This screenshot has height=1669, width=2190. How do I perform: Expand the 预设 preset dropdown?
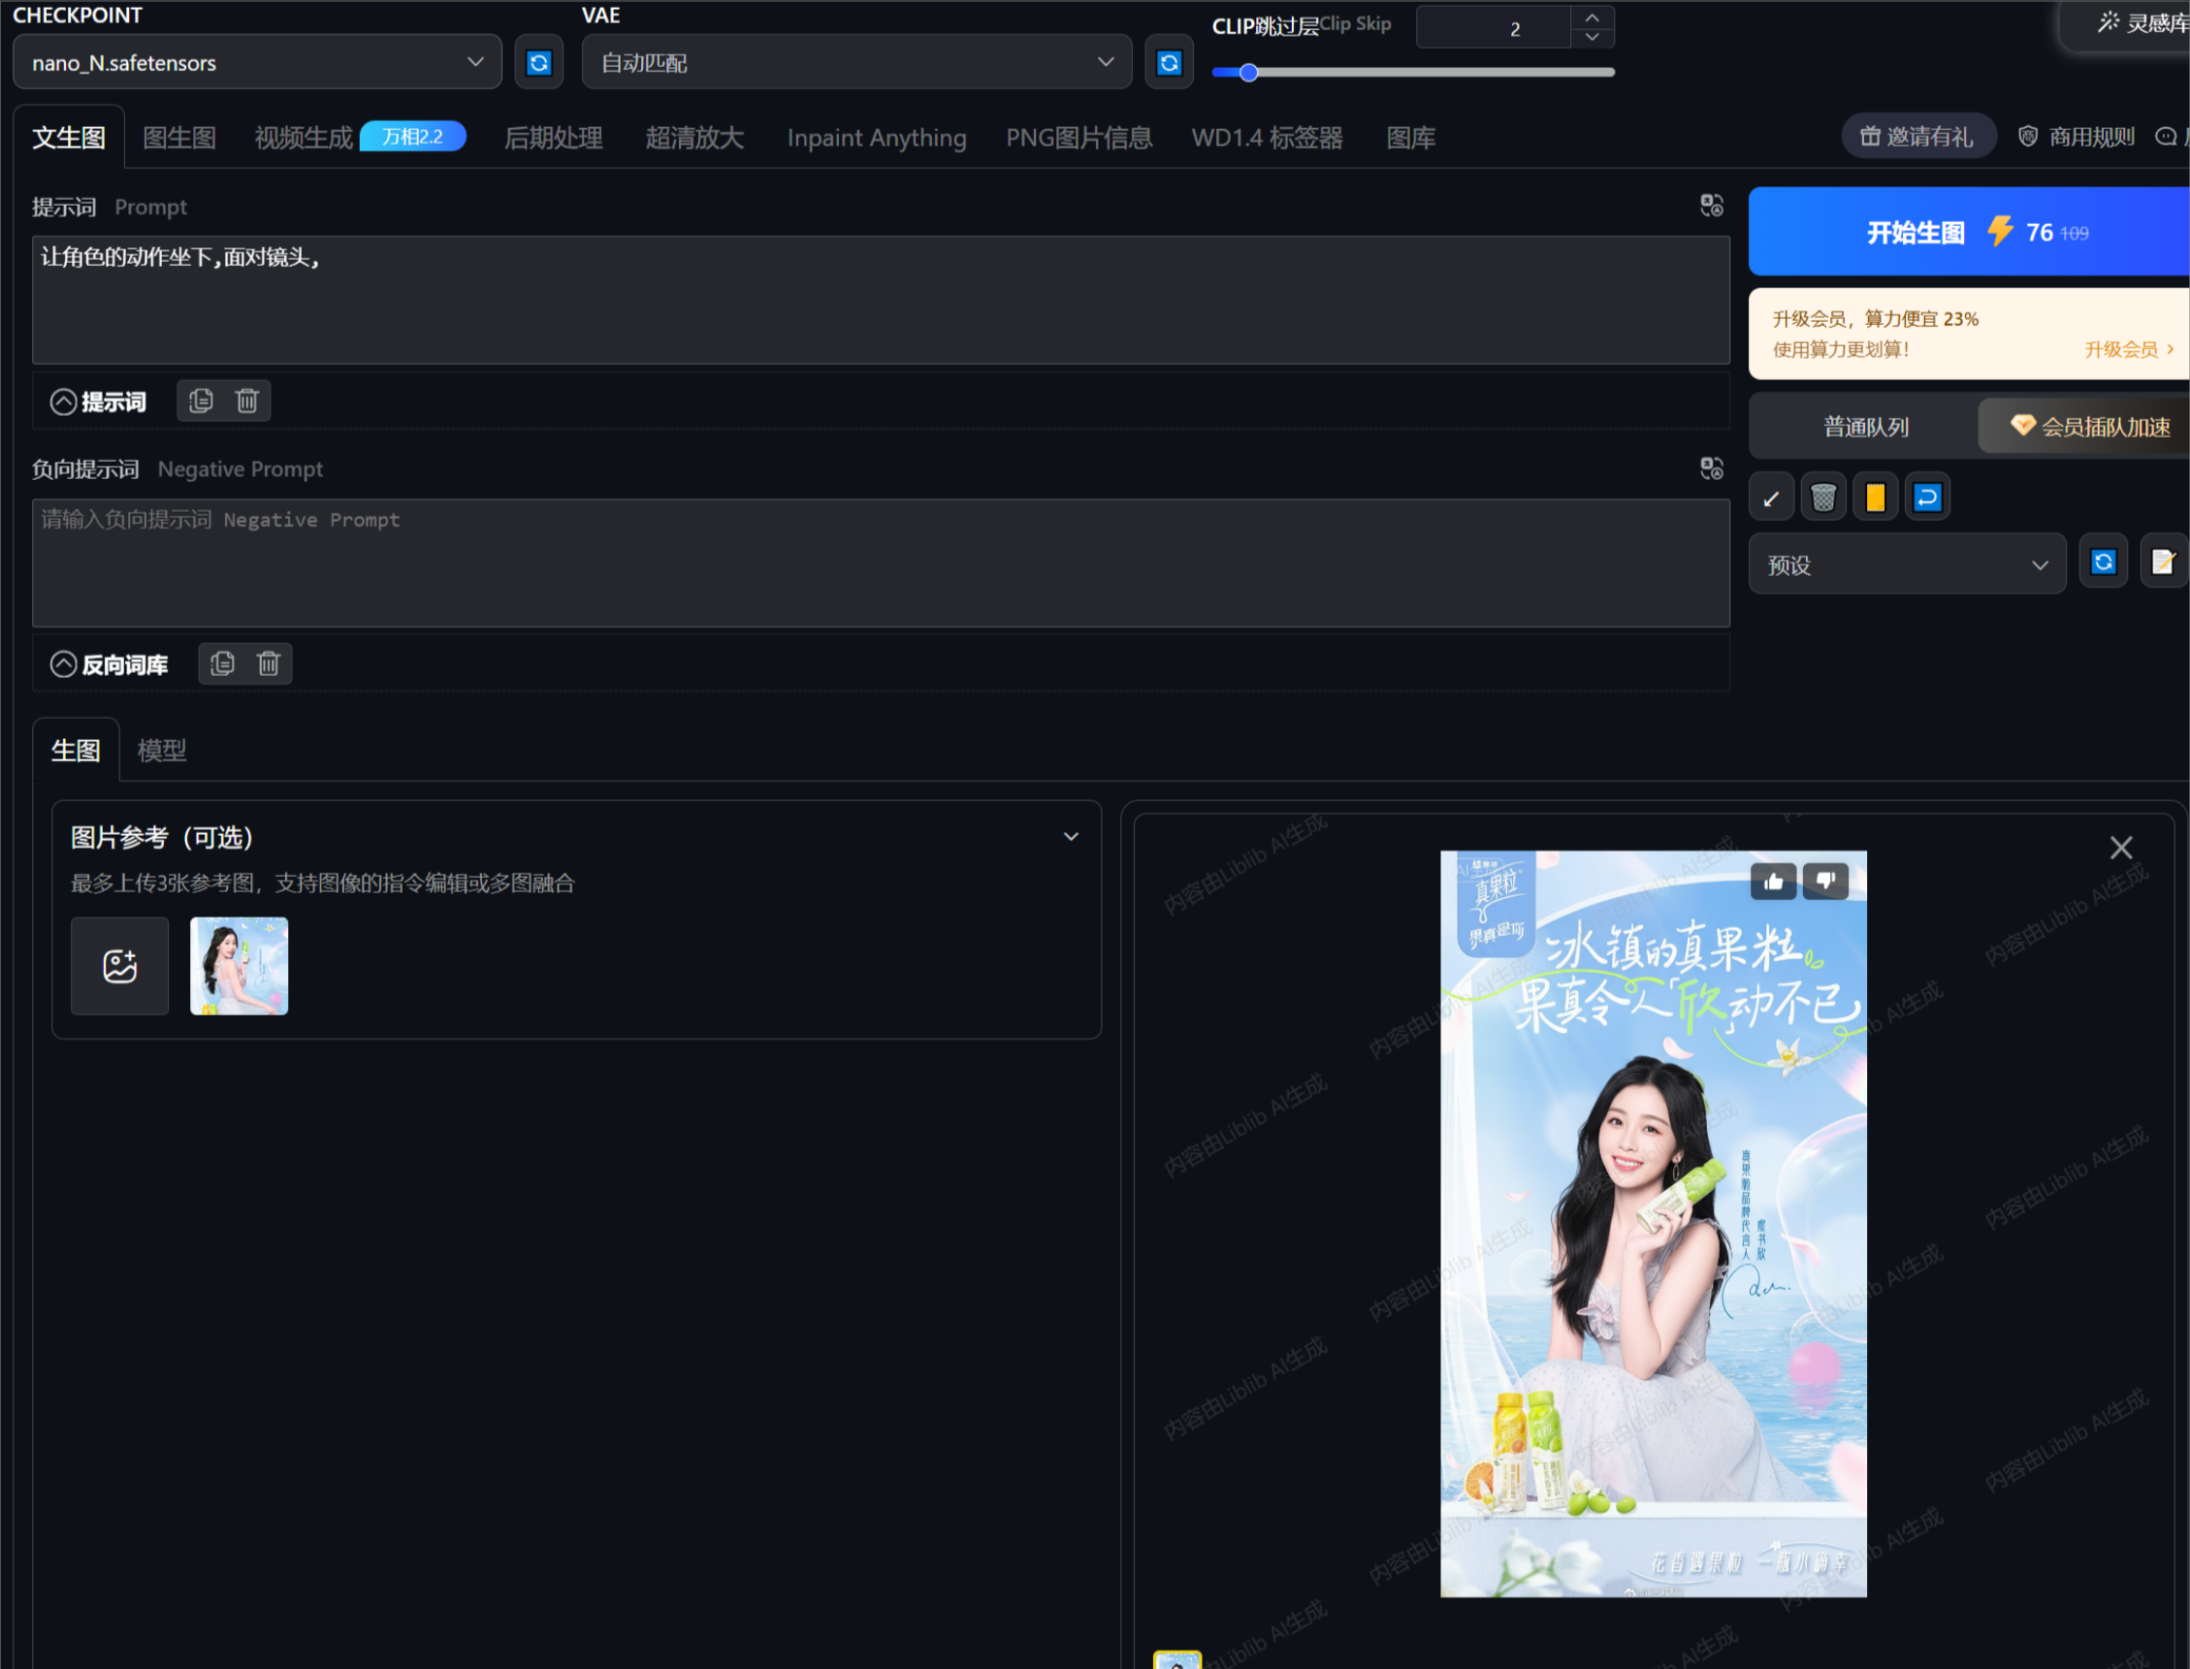click(x=1906, y=564)
